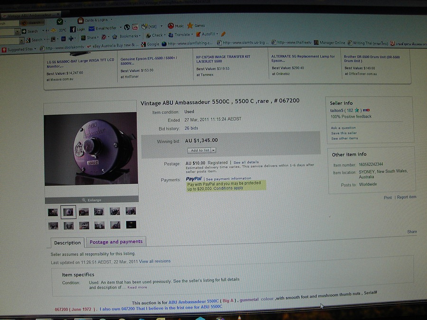Viewport: 427px width, 320px height.
Task: Click the mail counter icon showing 458
Action: pos(149,27)
